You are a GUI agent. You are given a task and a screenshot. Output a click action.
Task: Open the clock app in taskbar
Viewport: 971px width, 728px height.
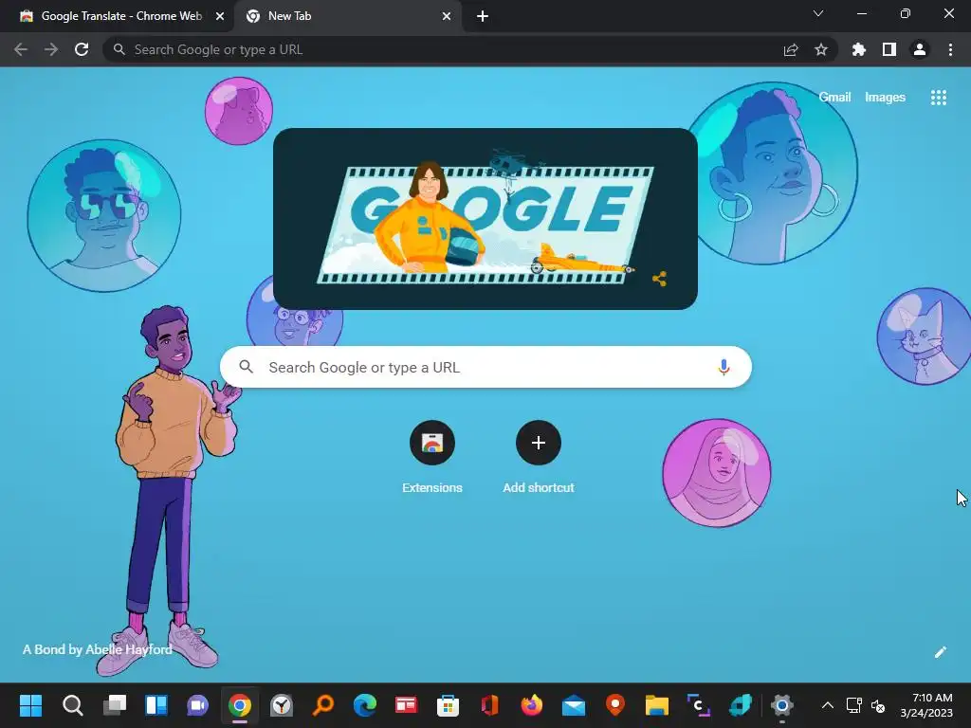point(281,705)
